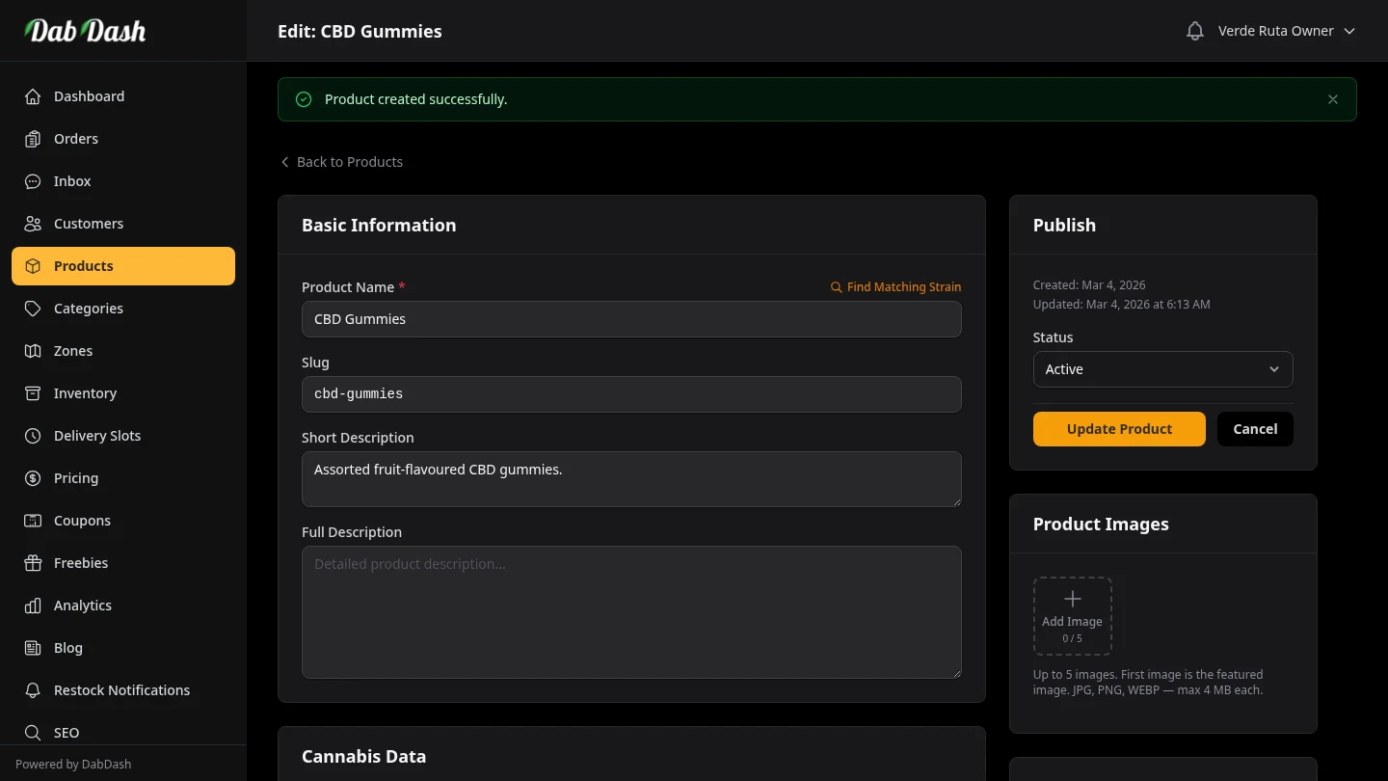Open the Delivery Slots clock icon
1388x781 pixels.
[32, 436]
